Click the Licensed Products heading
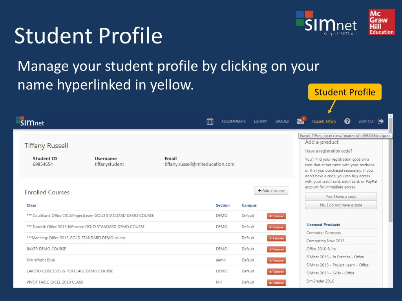This screenshot has height=301, width=402. click(x=323, y=225)
